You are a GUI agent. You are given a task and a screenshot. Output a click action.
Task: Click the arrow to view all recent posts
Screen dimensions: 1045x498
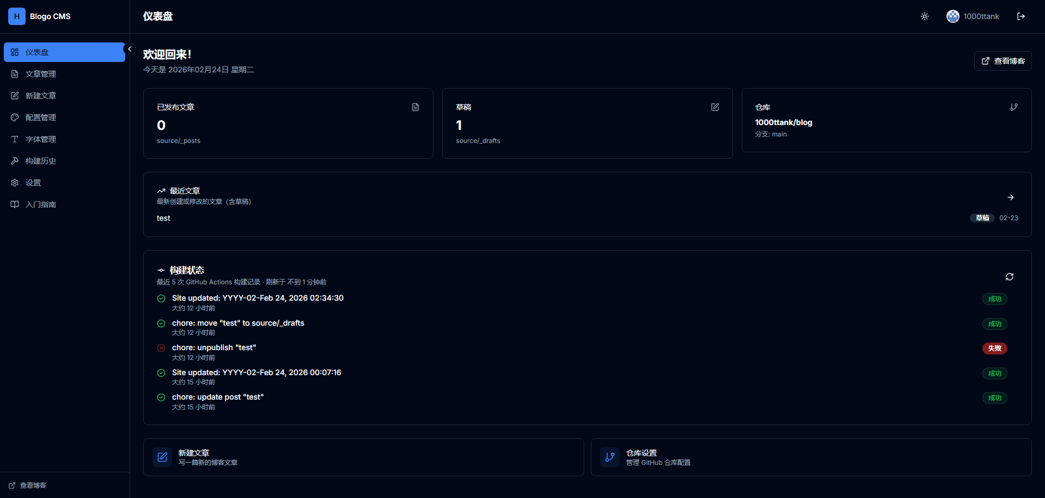1011,197
